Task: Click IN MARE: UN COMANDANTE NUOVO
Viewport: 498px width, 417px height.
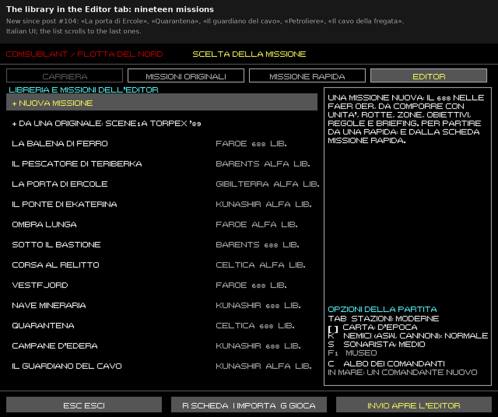Action: [403, 372]
